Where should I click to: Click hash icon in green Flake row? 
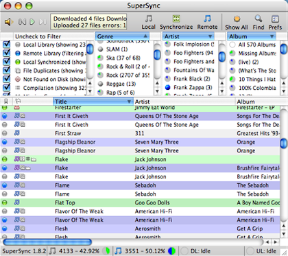click(28, 159)
